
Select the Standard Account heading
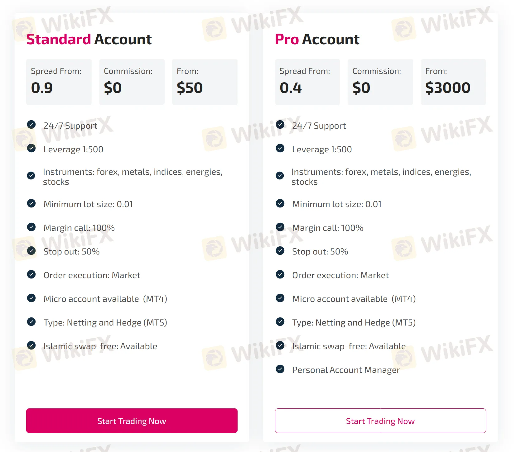tap(89, 39)
